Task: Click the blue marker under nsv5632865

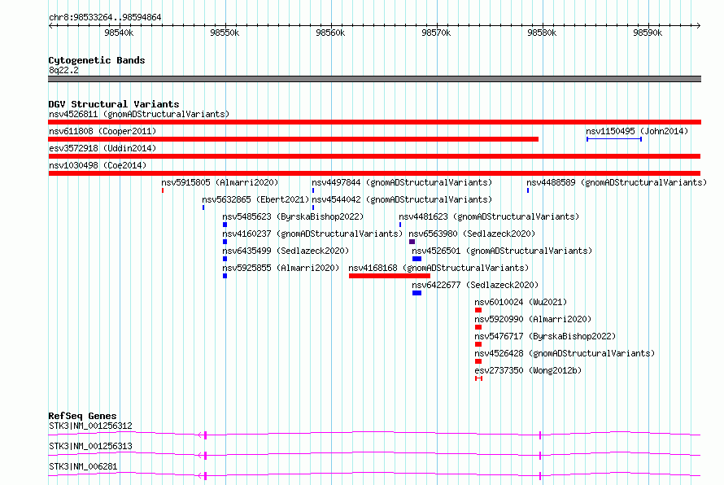Action: point(203,208)
